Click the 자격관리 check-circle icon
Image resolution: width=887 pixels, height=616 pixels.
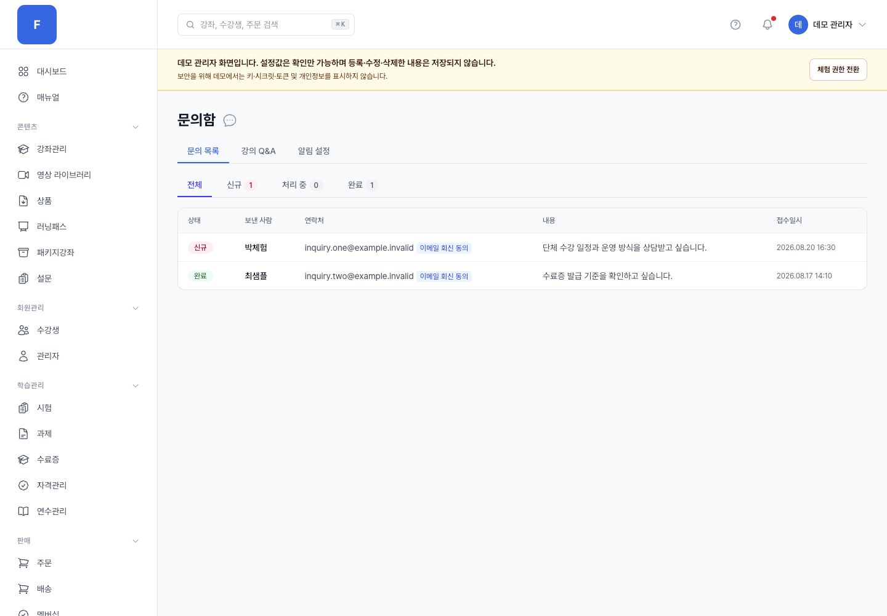23,485
